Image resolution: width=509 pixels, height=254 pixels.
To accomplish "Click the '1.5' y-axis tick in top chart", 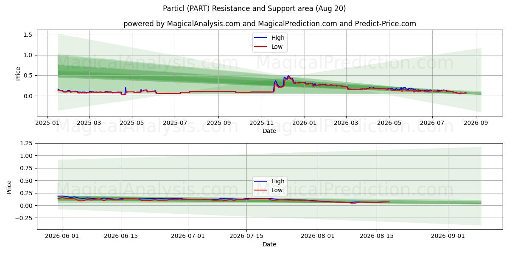I will coord(28,35).
